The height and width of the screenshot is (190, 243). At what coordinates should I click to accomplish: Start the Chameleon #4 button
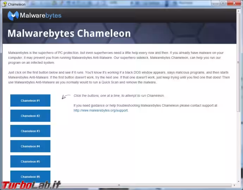click(x=30, y=146)
